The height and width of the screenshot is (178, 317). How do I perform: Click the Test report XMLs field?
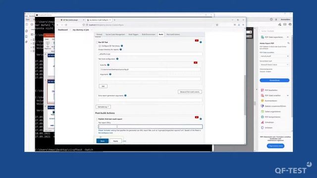150,127
